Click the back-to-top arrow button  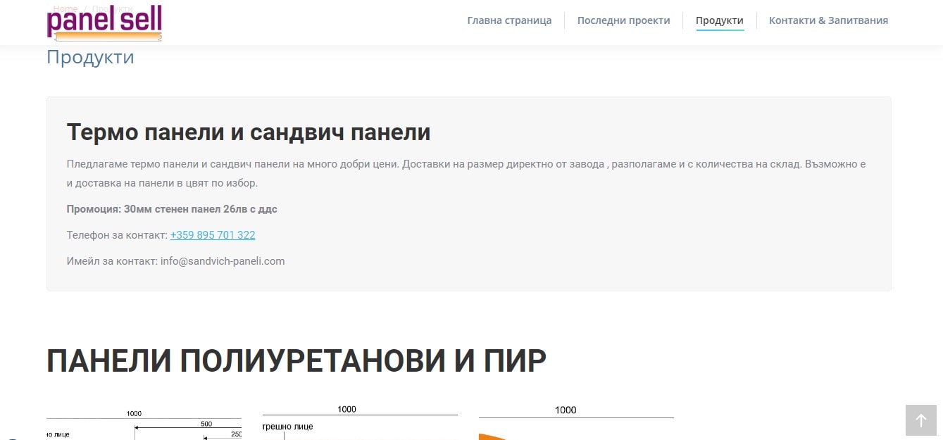pyautogui.click(x=920, y=420)
